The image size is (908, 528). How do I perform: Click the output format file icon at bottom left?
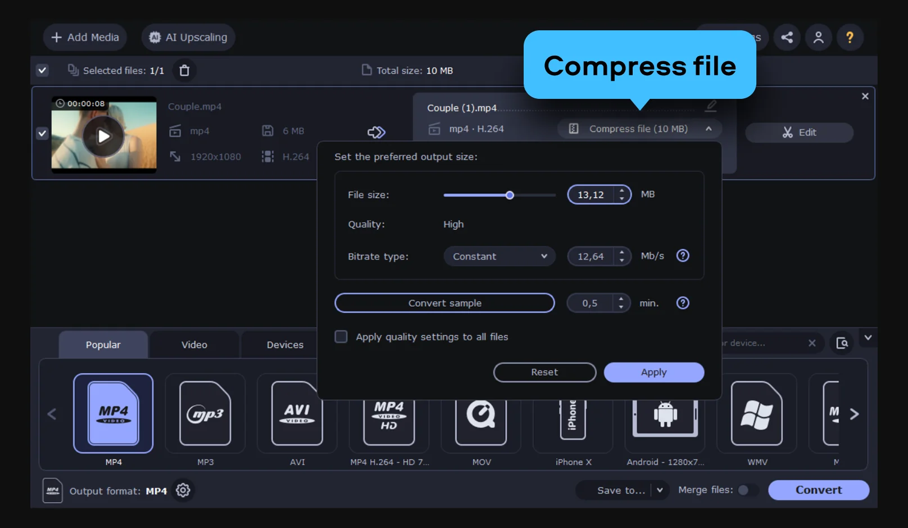(x=53, y=490)
